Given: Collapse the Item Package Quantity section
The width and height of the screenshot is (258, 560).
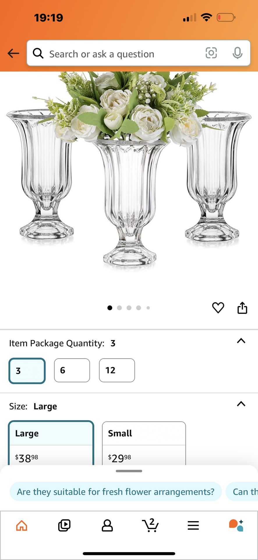Looking at the screenshot, I should [241, 341].
